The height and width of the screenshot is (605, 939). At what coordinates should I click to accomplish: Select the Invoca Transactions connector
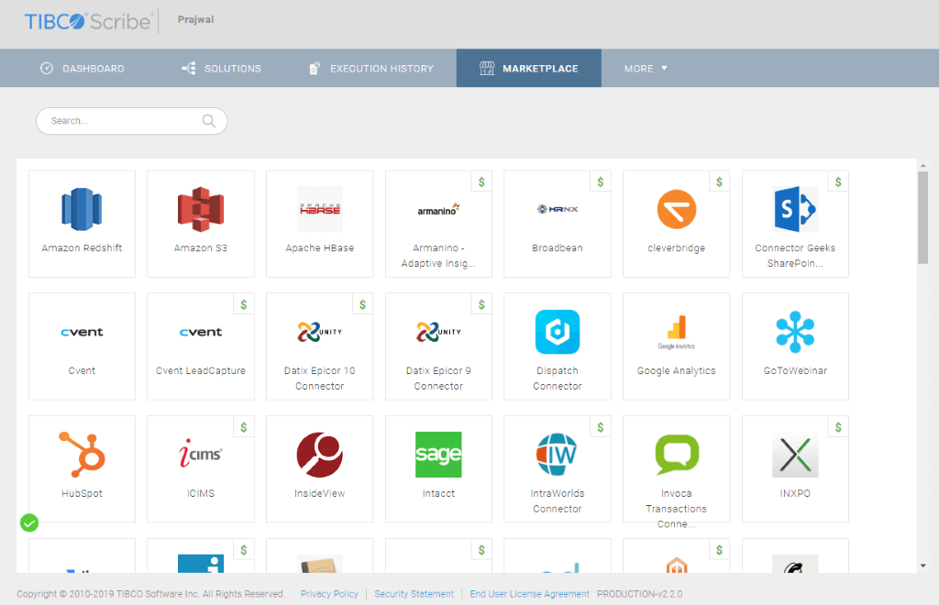pos(676,469)
